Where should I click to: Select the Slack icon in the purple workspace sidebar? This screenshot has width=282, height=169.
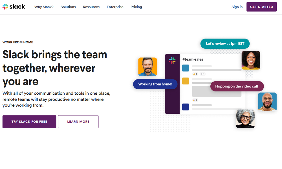pyautogui.click(x=172, y=60)
